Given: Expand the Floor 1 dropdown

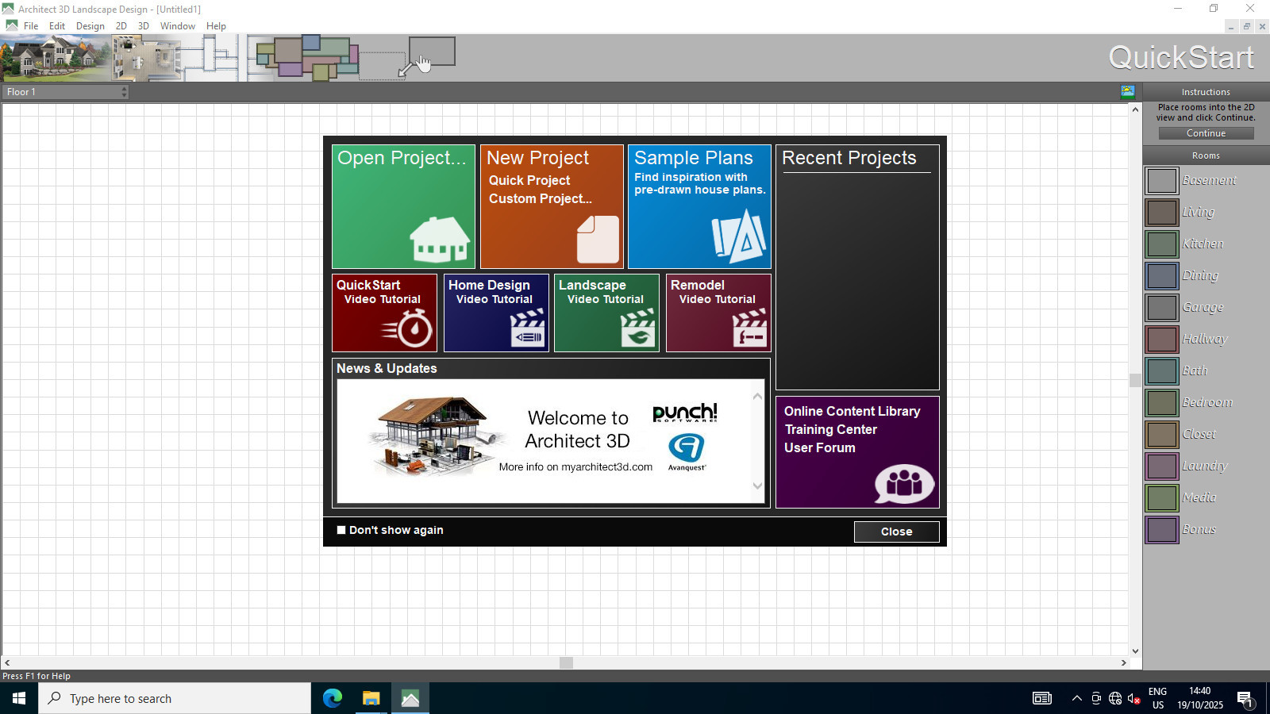Looking at the screenshot, I should [x=124, y=92].
